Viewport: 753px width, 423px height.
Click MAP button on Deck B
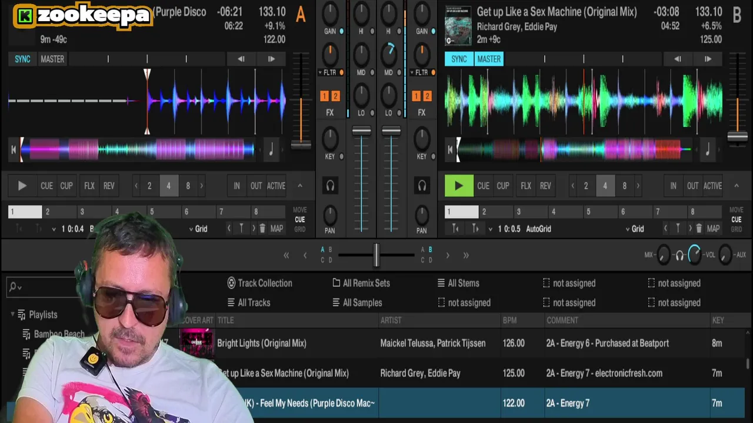pos(713,229)
